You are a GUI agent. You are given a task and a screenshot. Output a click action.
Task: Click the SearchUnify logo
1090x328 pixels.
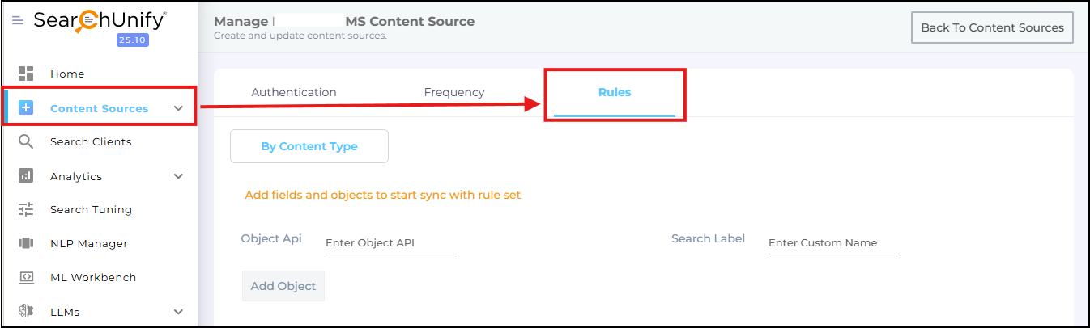pyautogui.click(x=100, y=23)
